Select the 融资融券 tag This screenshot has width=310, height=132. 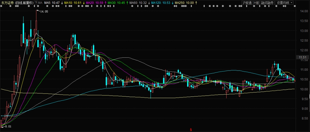coord(267,3)
